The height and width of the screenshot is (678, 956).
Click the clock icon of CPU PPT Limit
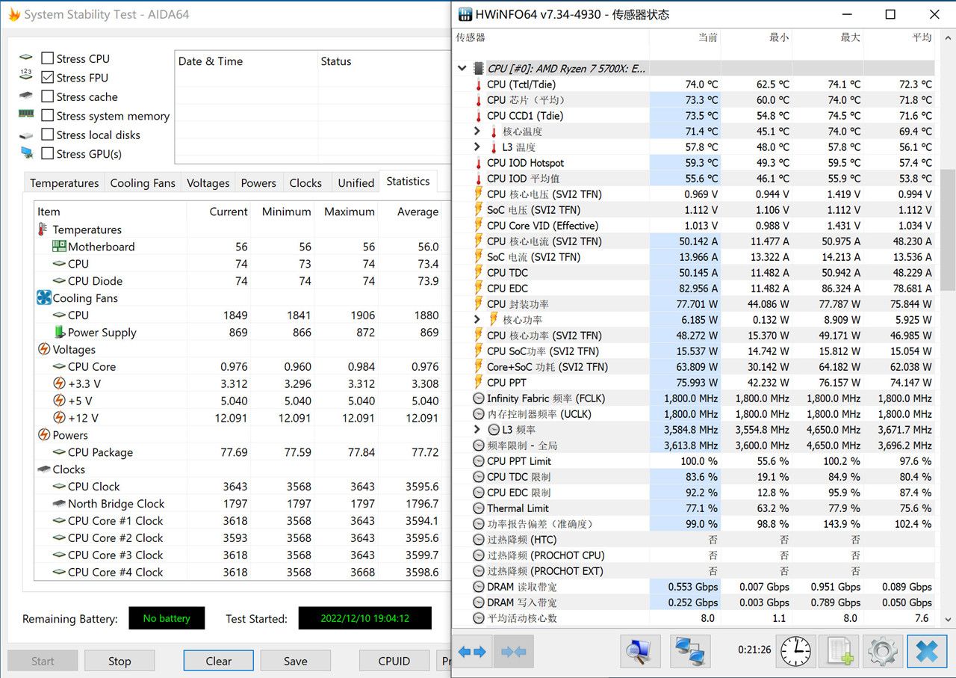pyautogui.click(x=479, y=461)
